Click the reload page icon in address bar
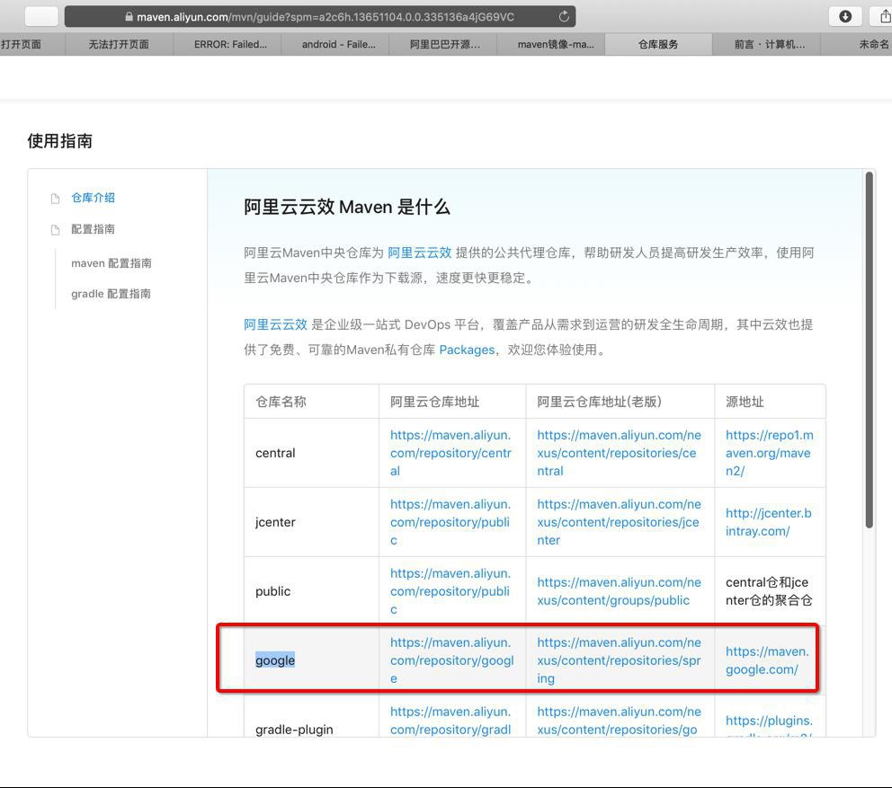The image size is (892, 788). click(x=564, y=16)
